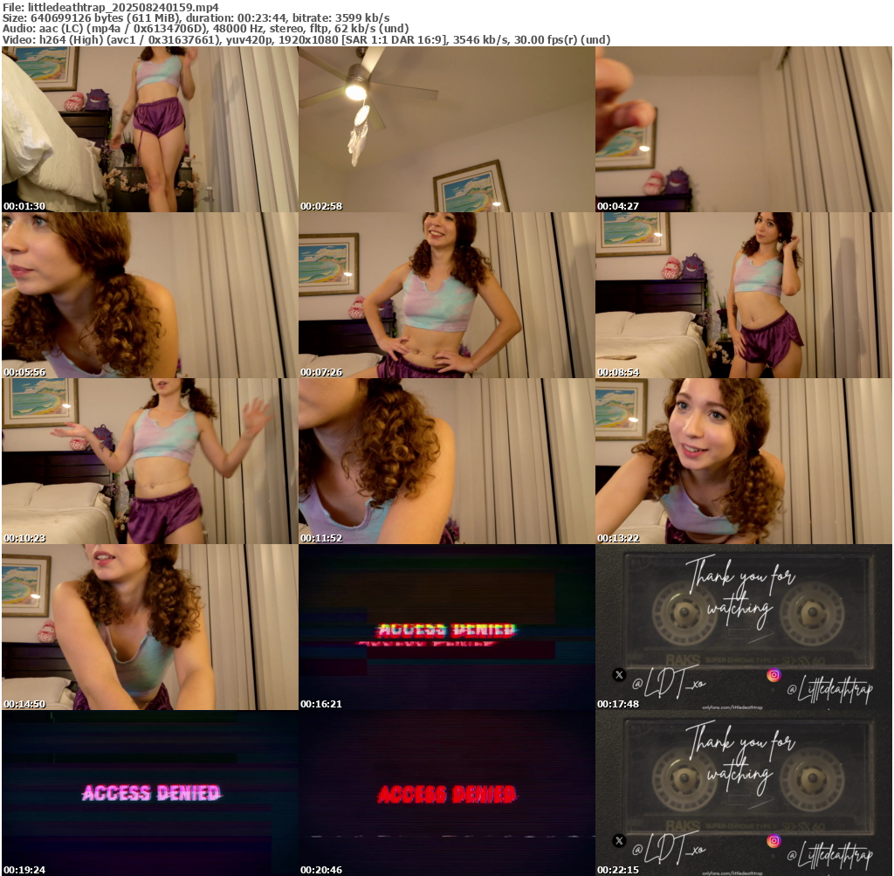Select the thumbnail stamped 00:13:22

744,461
